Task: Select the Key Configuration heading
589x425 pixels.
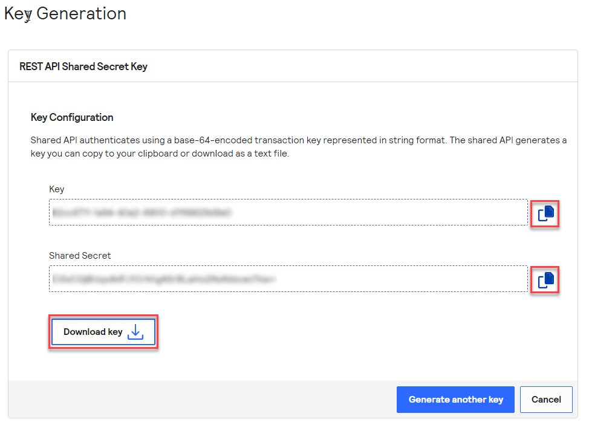Action: tap(71, 117)
